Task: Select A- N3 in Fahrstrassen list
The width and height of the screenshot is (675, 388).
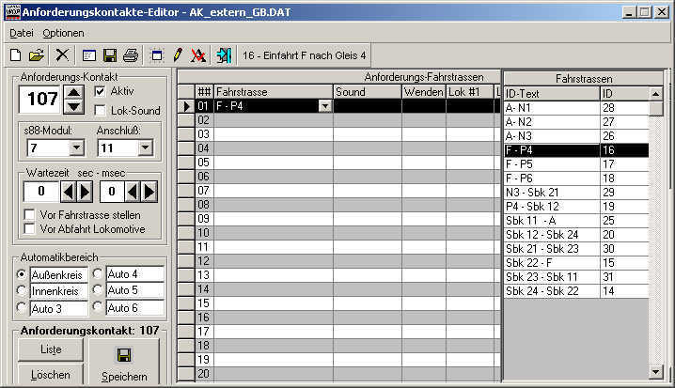Action: point(576,136)
